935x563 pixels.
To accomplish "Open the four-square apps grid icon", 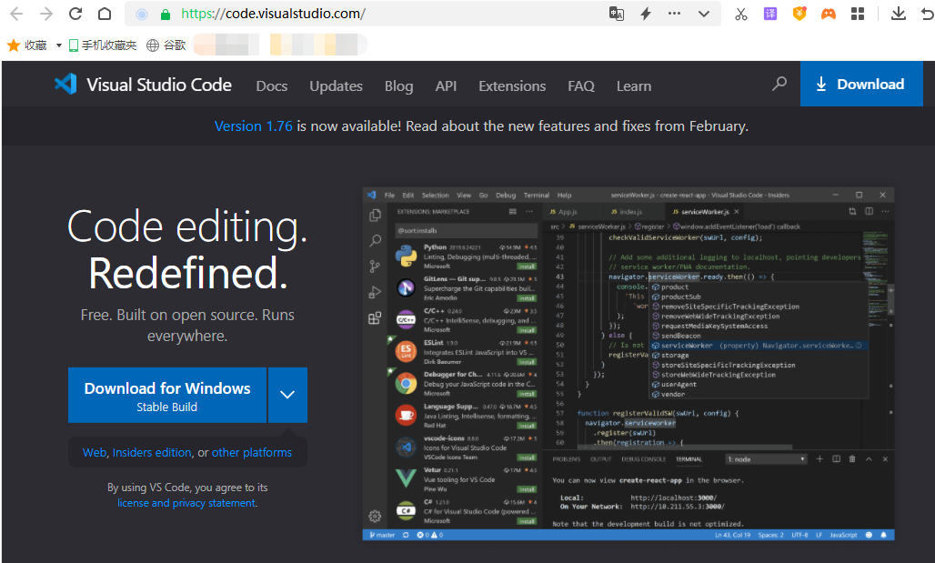I will pyautogui.click(x=858, y=14).
